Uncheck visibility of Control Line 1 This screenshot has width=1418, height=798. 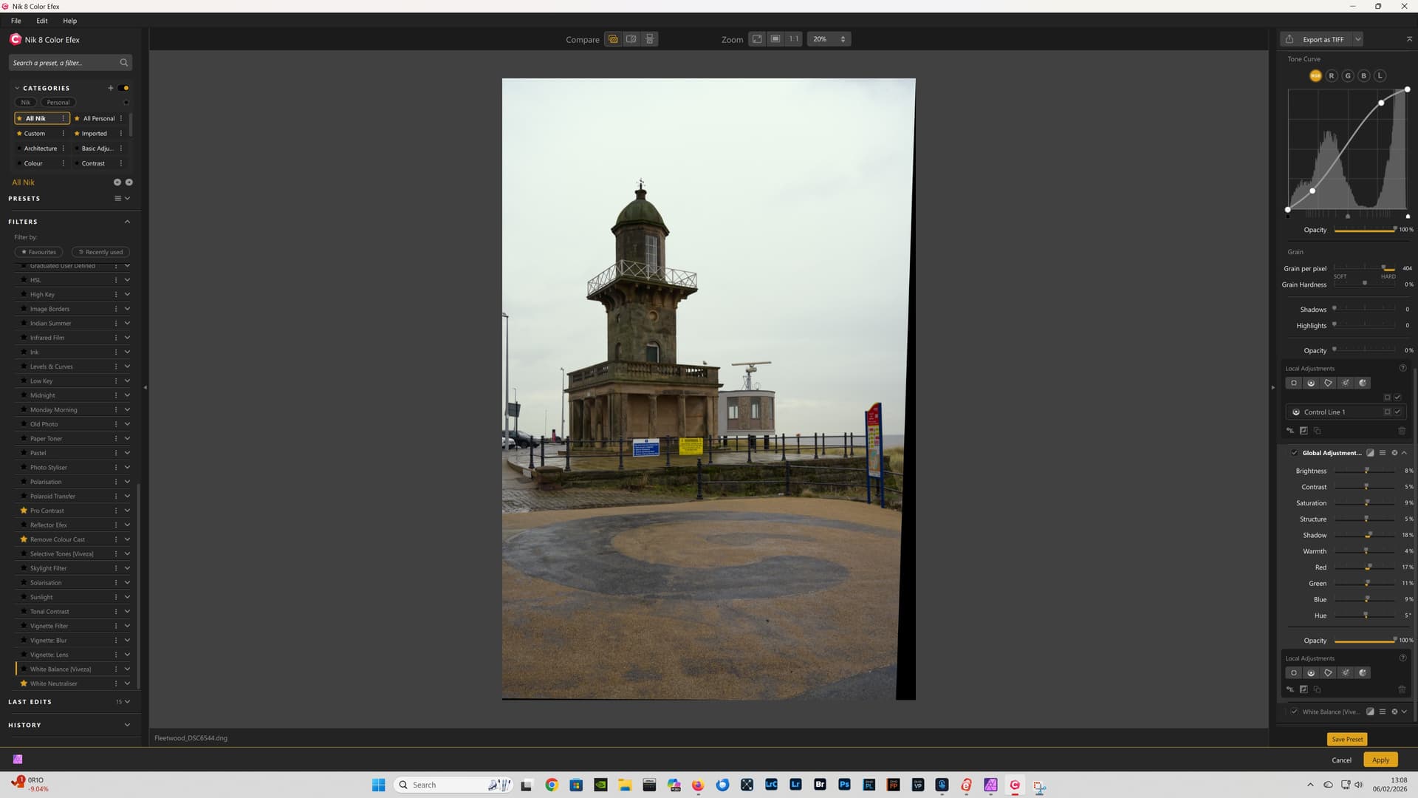coord(1397,412)
